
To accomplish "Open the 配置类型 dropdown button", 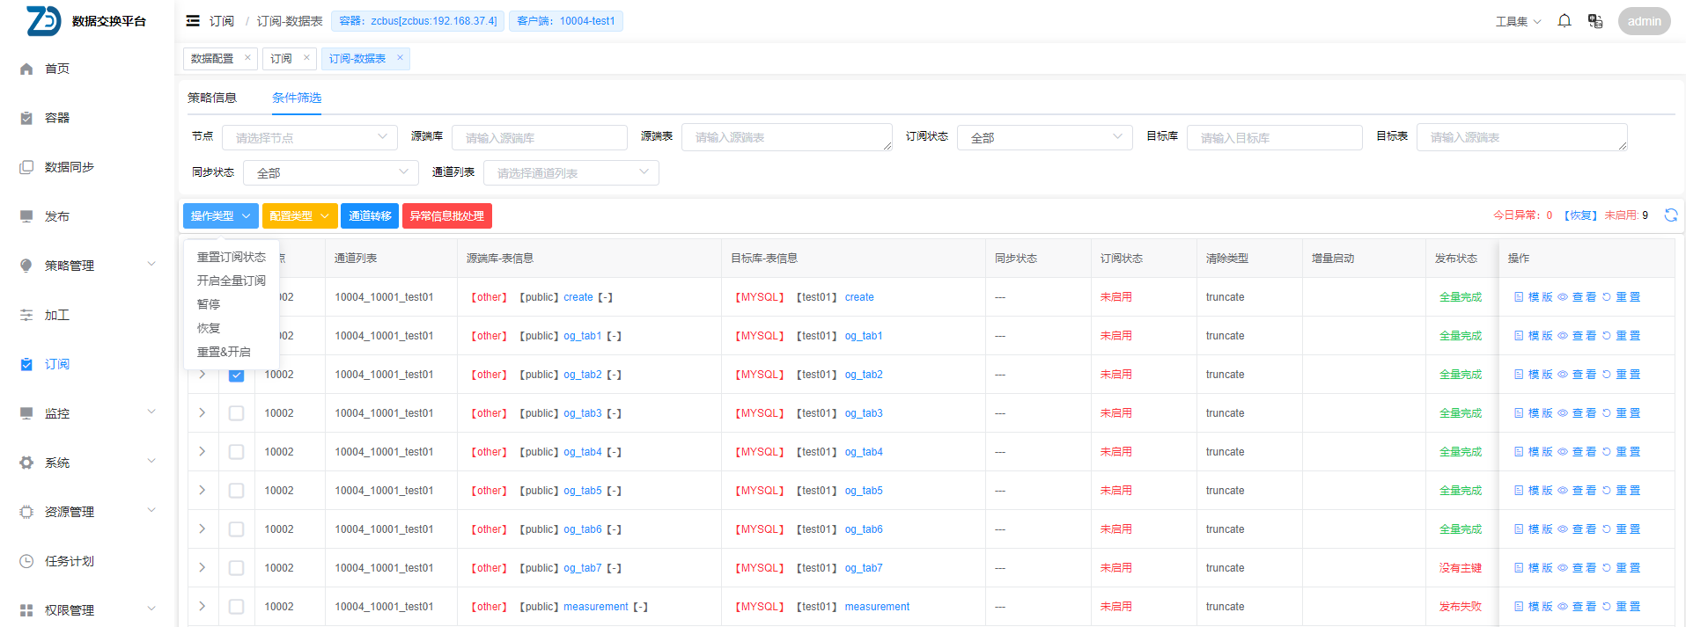I will click(299, 216).
